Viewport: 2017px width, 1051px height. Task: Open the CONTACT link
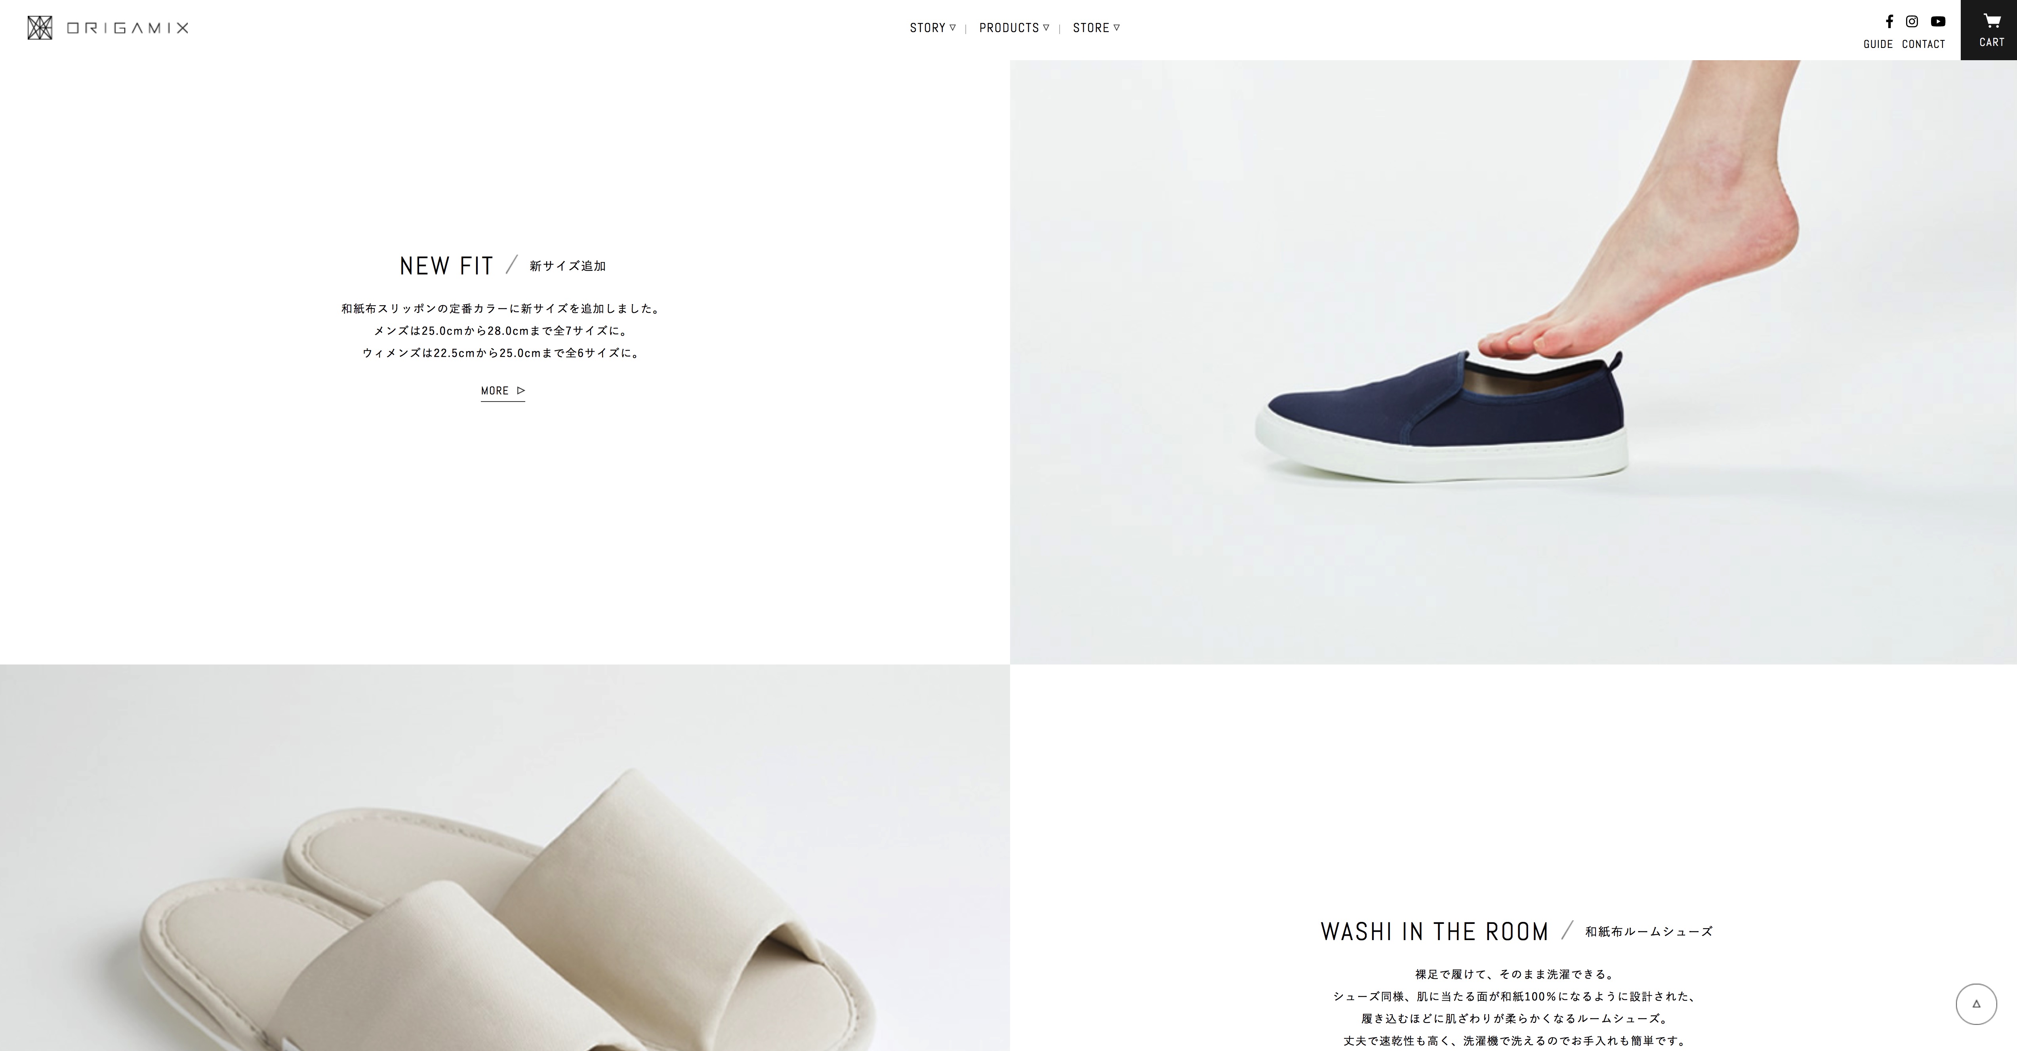coord(1923,44)
